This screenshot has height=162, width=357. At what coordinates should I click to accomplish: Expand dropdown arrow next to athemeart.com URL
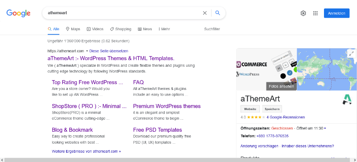(87, 51)
